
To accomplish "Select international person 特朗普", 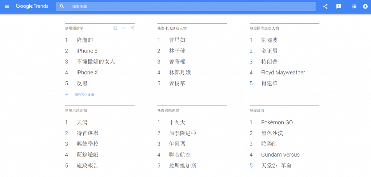I will 269,62.
